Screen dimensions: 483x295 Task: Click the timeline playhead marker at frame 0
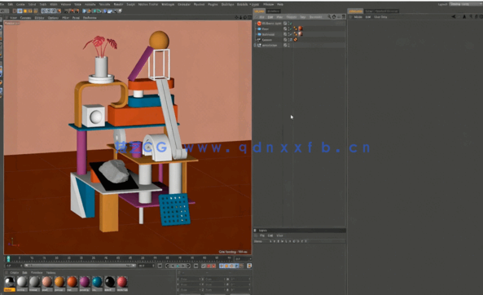[8, 258]
